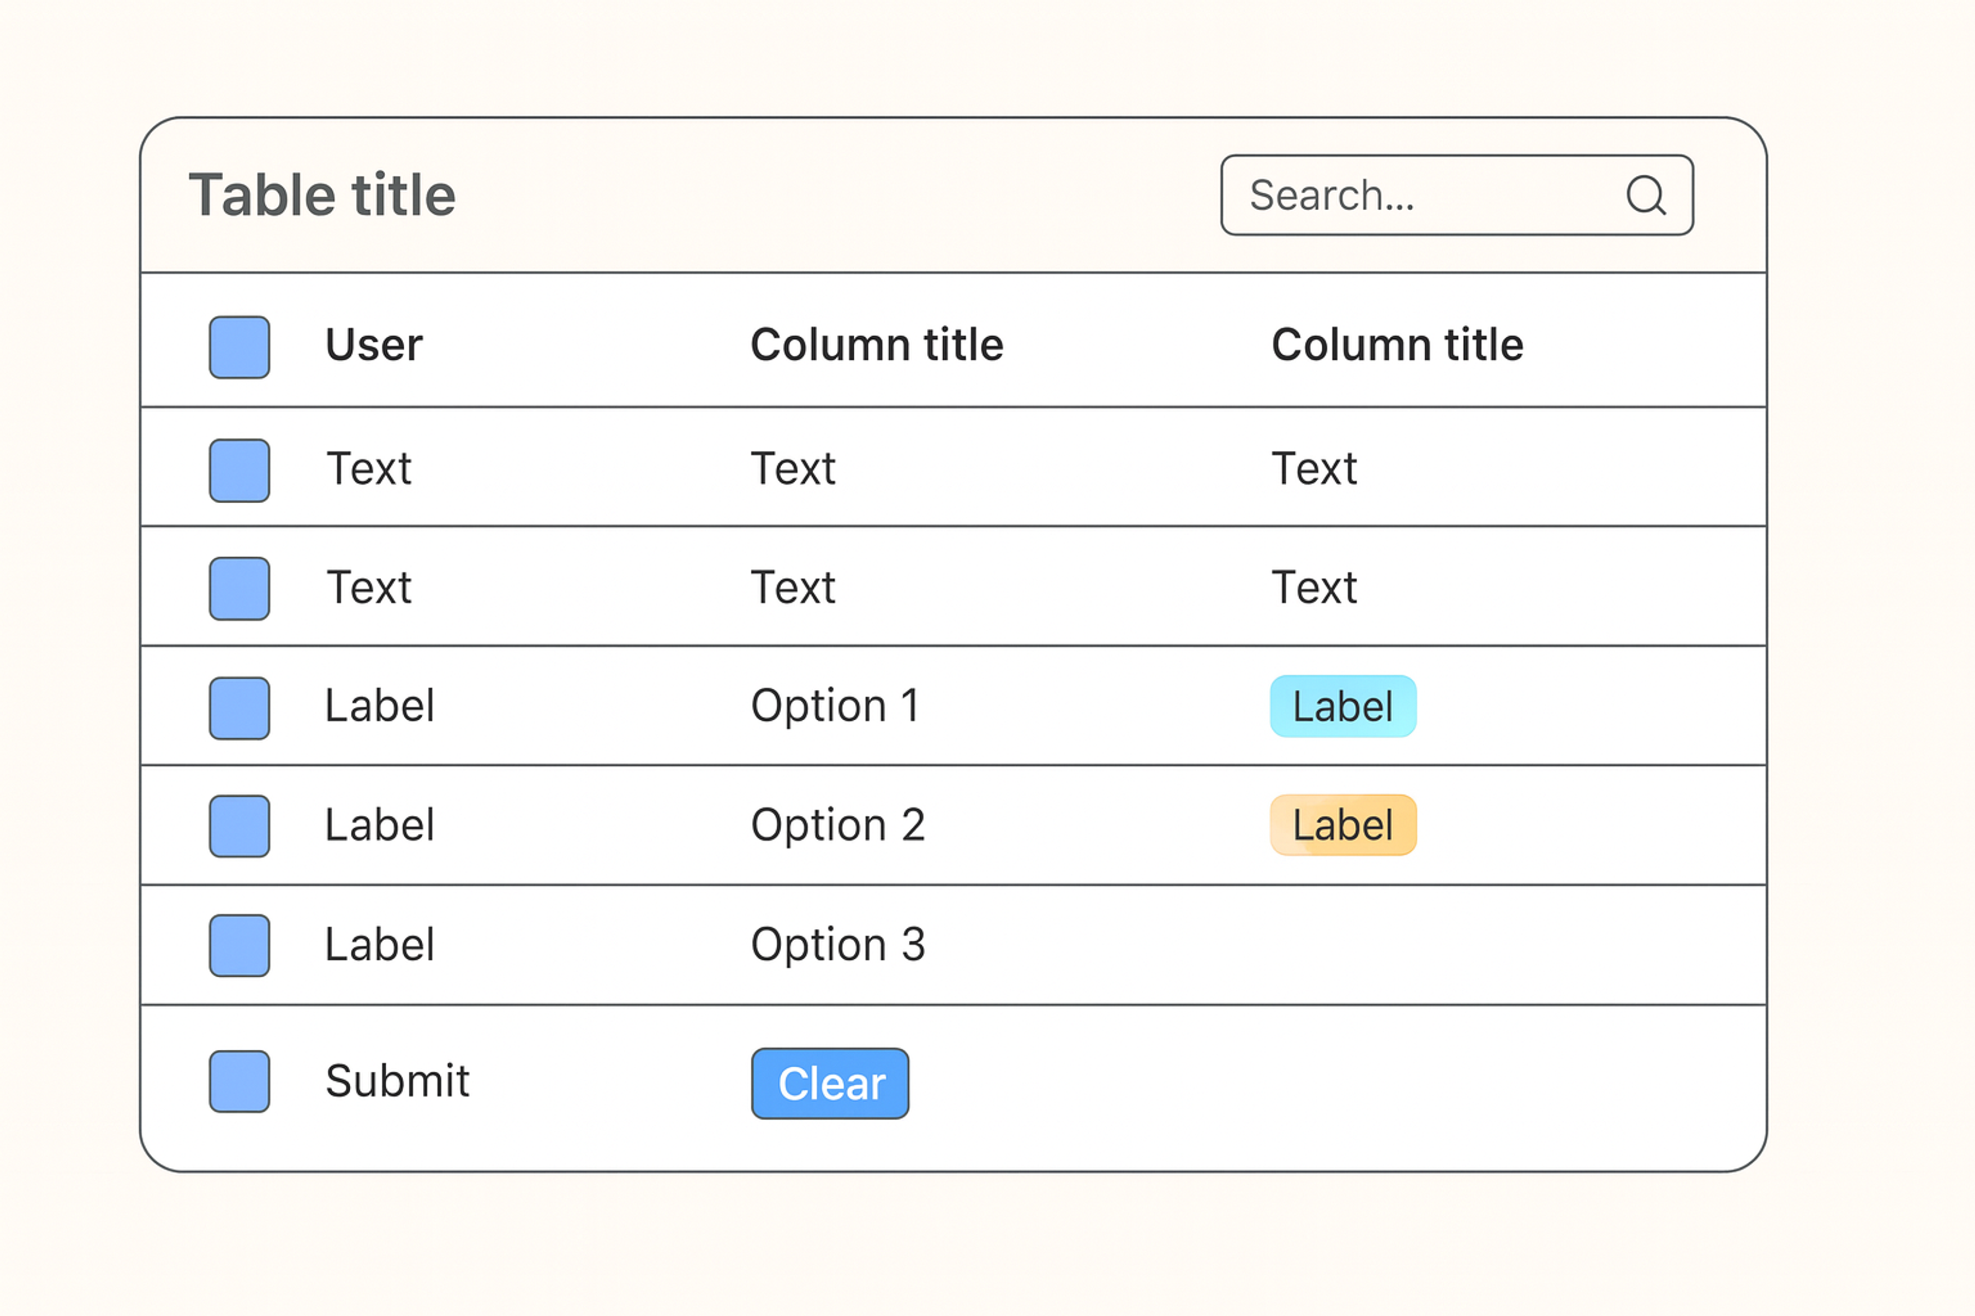Click the rightmost Column title header
This screenshot has width=1975, height=1316.
[x=1397, y=344]
